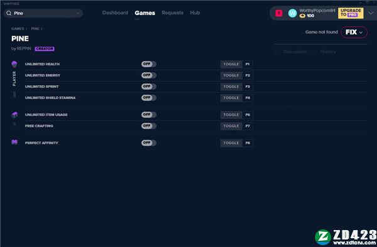Click the vertical PLAYER category label
Image resolution: width=377 pixels, height=247 pixels.
(14, 78)
